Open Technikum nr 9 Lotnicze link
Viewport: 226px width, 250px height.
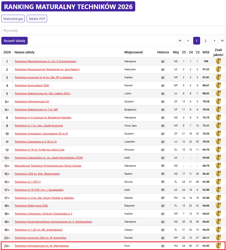43,118
